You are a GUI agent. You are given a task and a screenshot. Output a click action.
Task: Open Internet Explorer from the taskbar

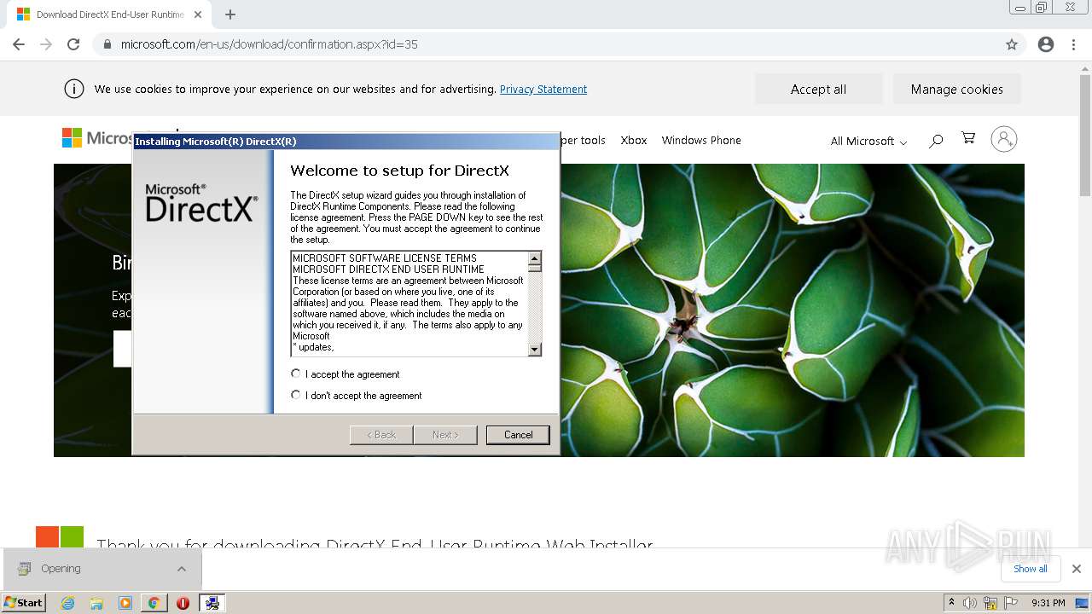click(x=67, y=603)
